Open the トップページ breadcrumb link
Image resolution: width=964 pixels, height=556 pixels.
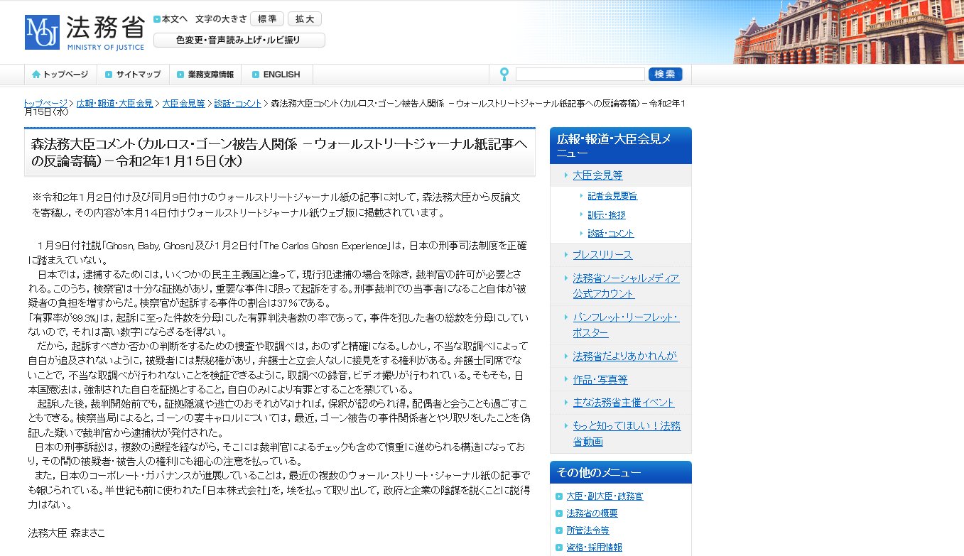[x=45, y=103]
